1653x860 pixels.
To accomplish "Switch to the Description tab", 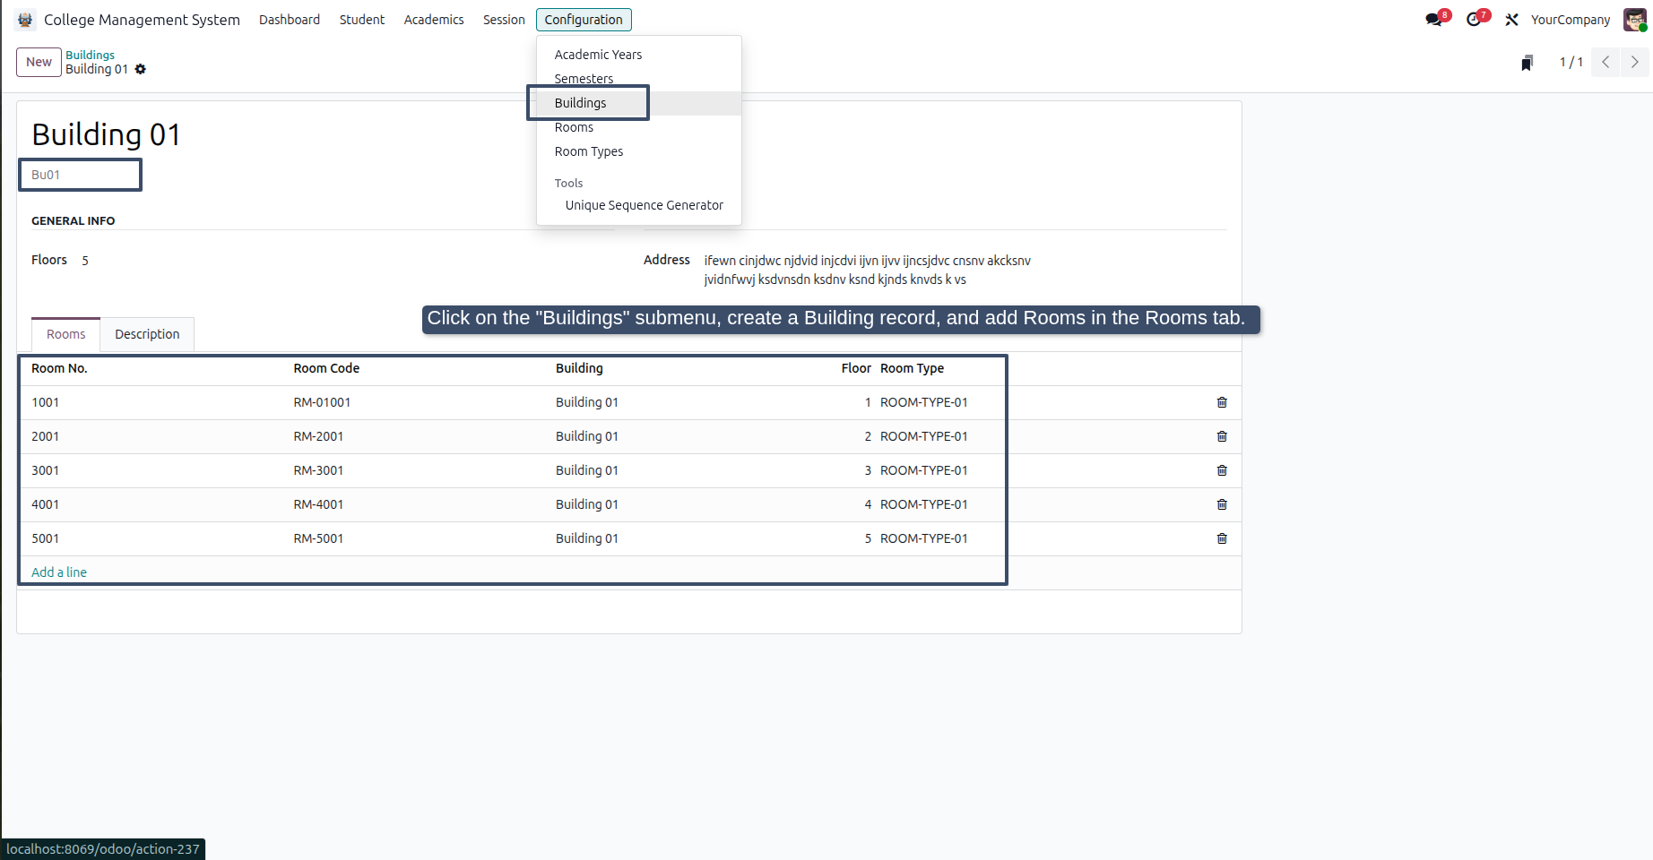I will click(x=147, y=334).
